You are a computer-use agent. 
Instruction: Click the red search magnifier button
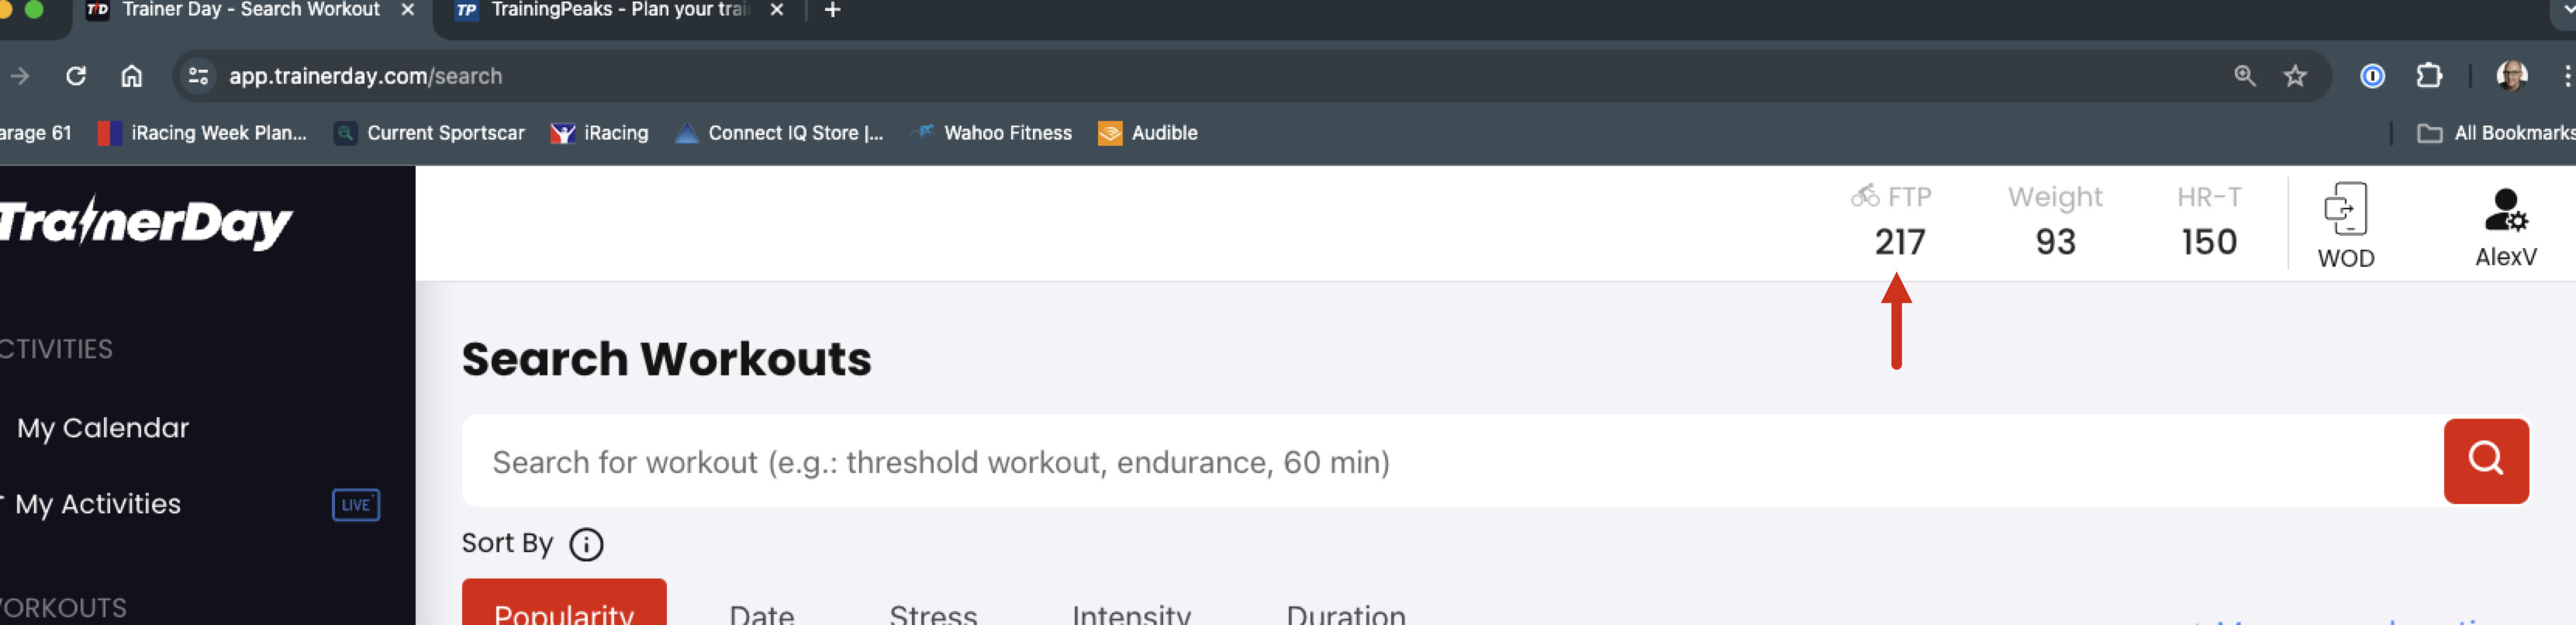[x=2485, y=461]
